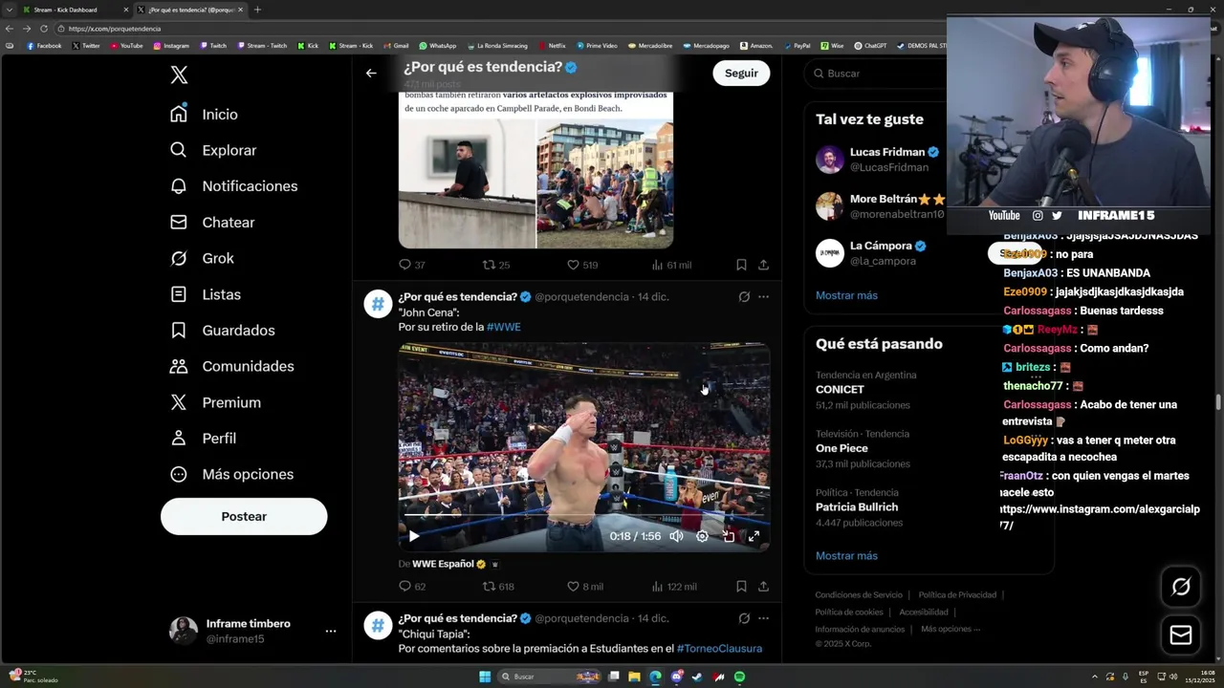The image size is (1224, 688).
Task: Open WWE Español source link
Action: (x=448, y=564)
